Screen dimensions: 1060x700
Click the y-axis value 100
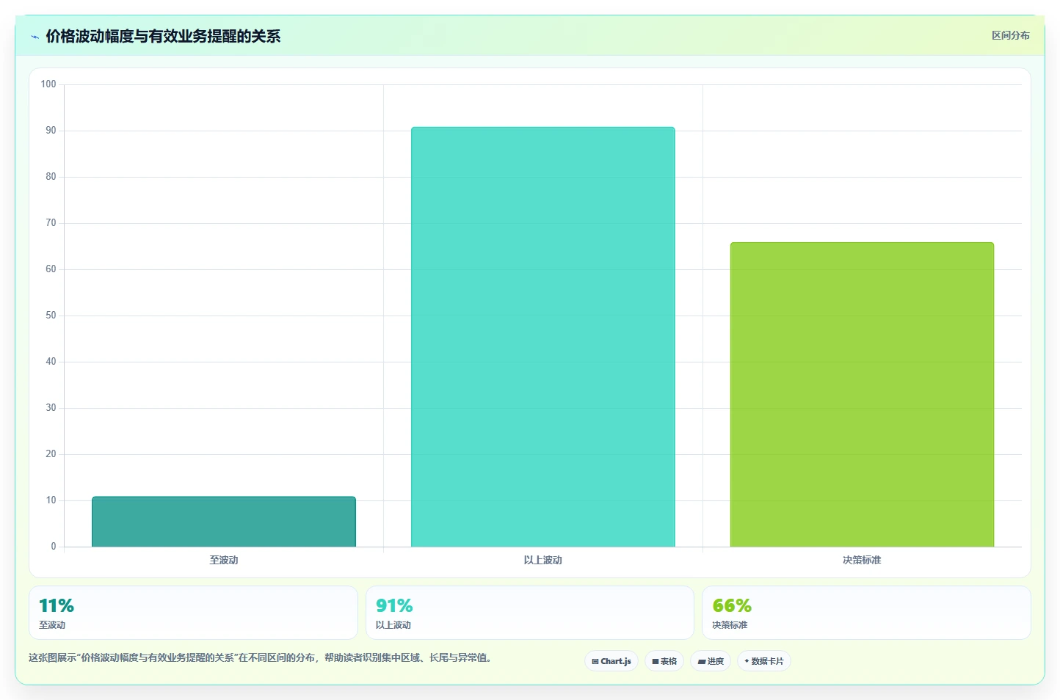pyautogui.click(x=48, y=84)
